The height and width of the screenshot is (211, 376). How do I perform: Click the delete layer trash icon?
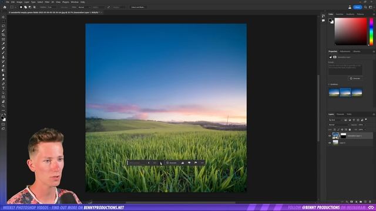point(370,202)
